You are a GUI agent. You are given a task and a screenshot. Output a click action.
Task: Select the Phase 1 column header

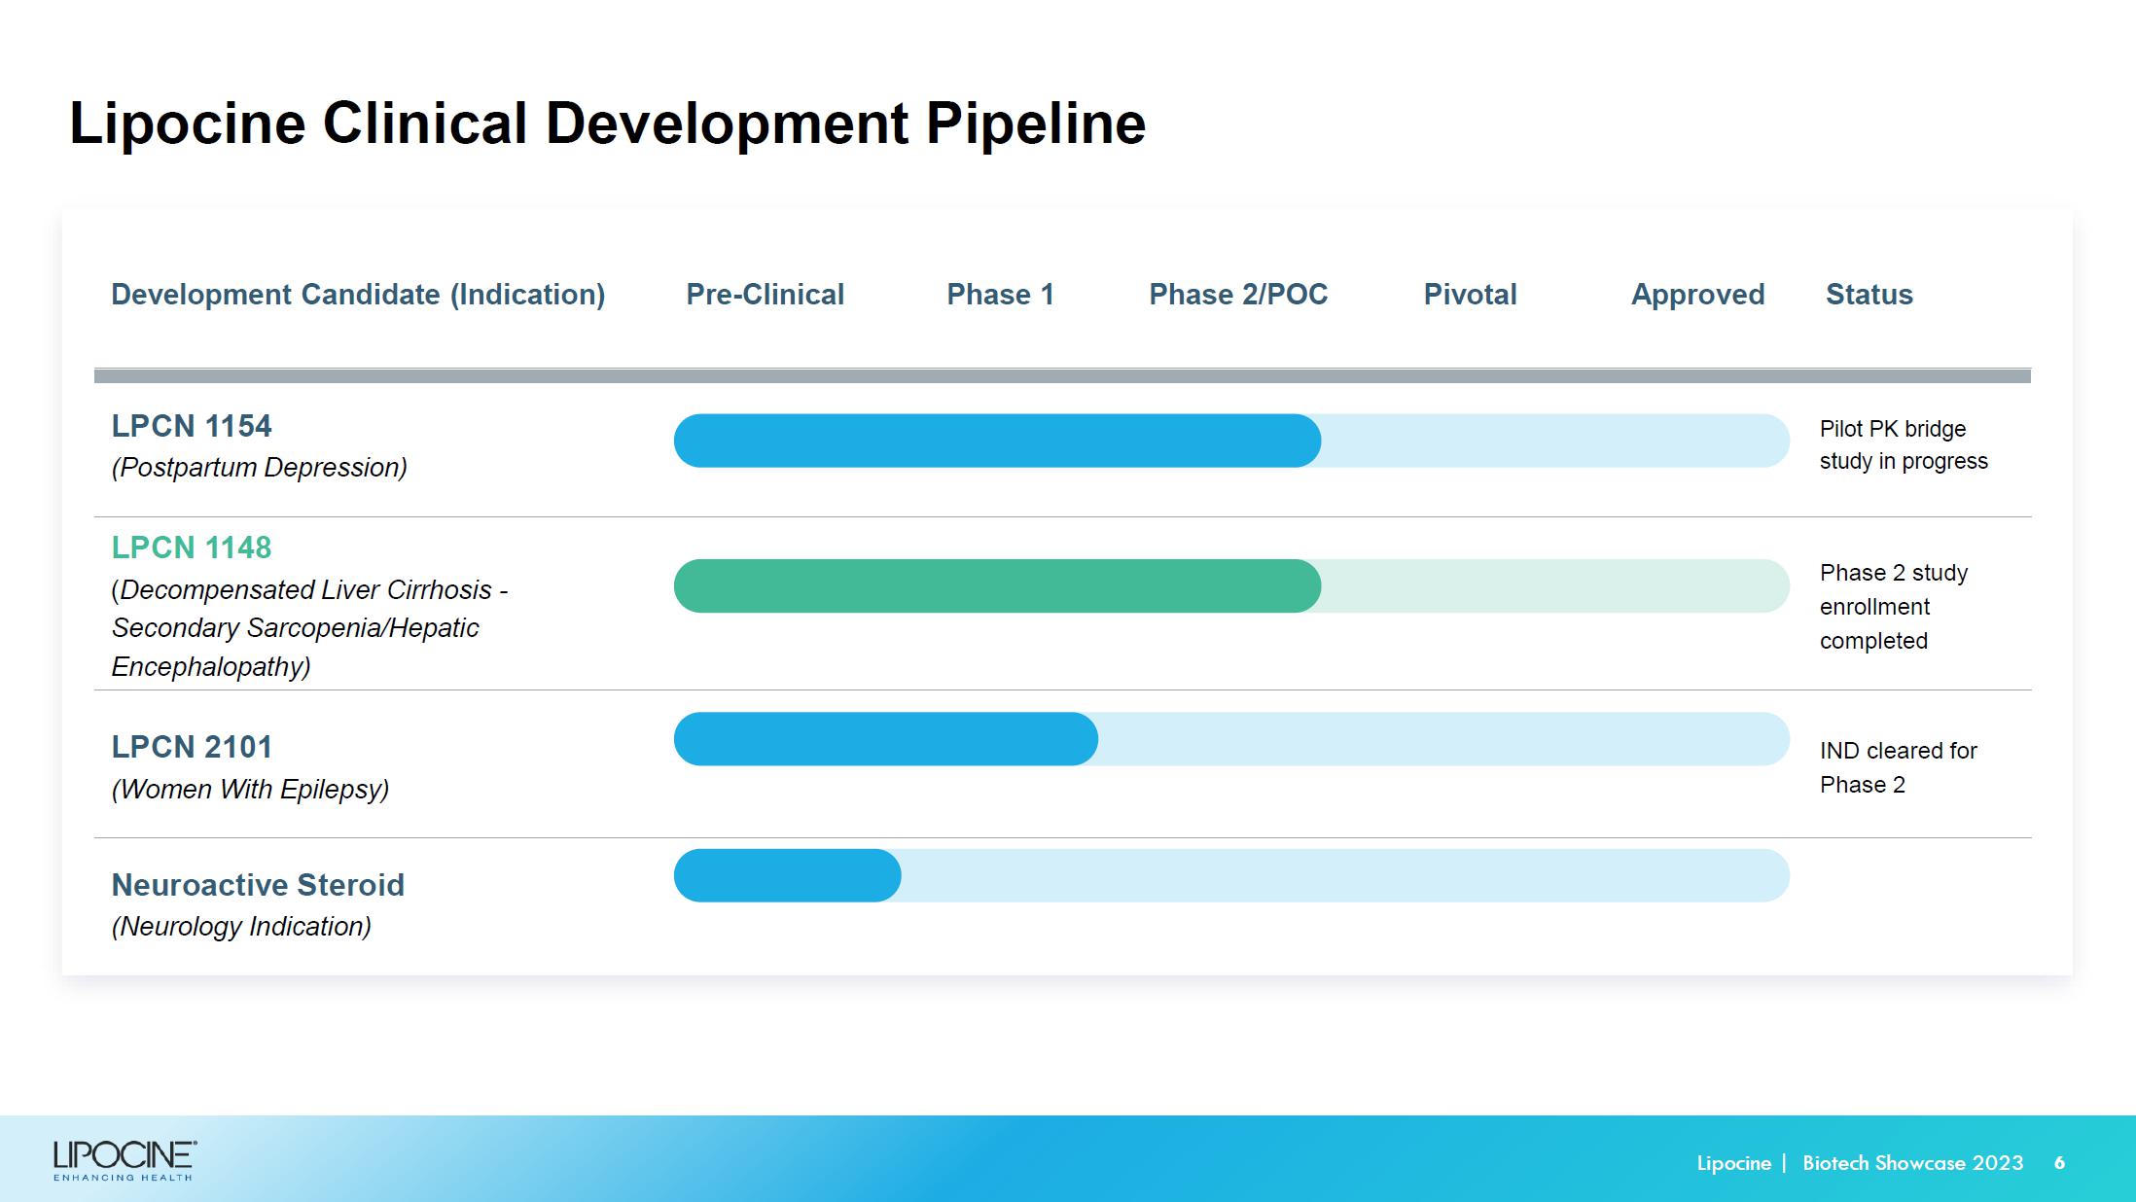pyautogui.click(x=1000, y=295)
